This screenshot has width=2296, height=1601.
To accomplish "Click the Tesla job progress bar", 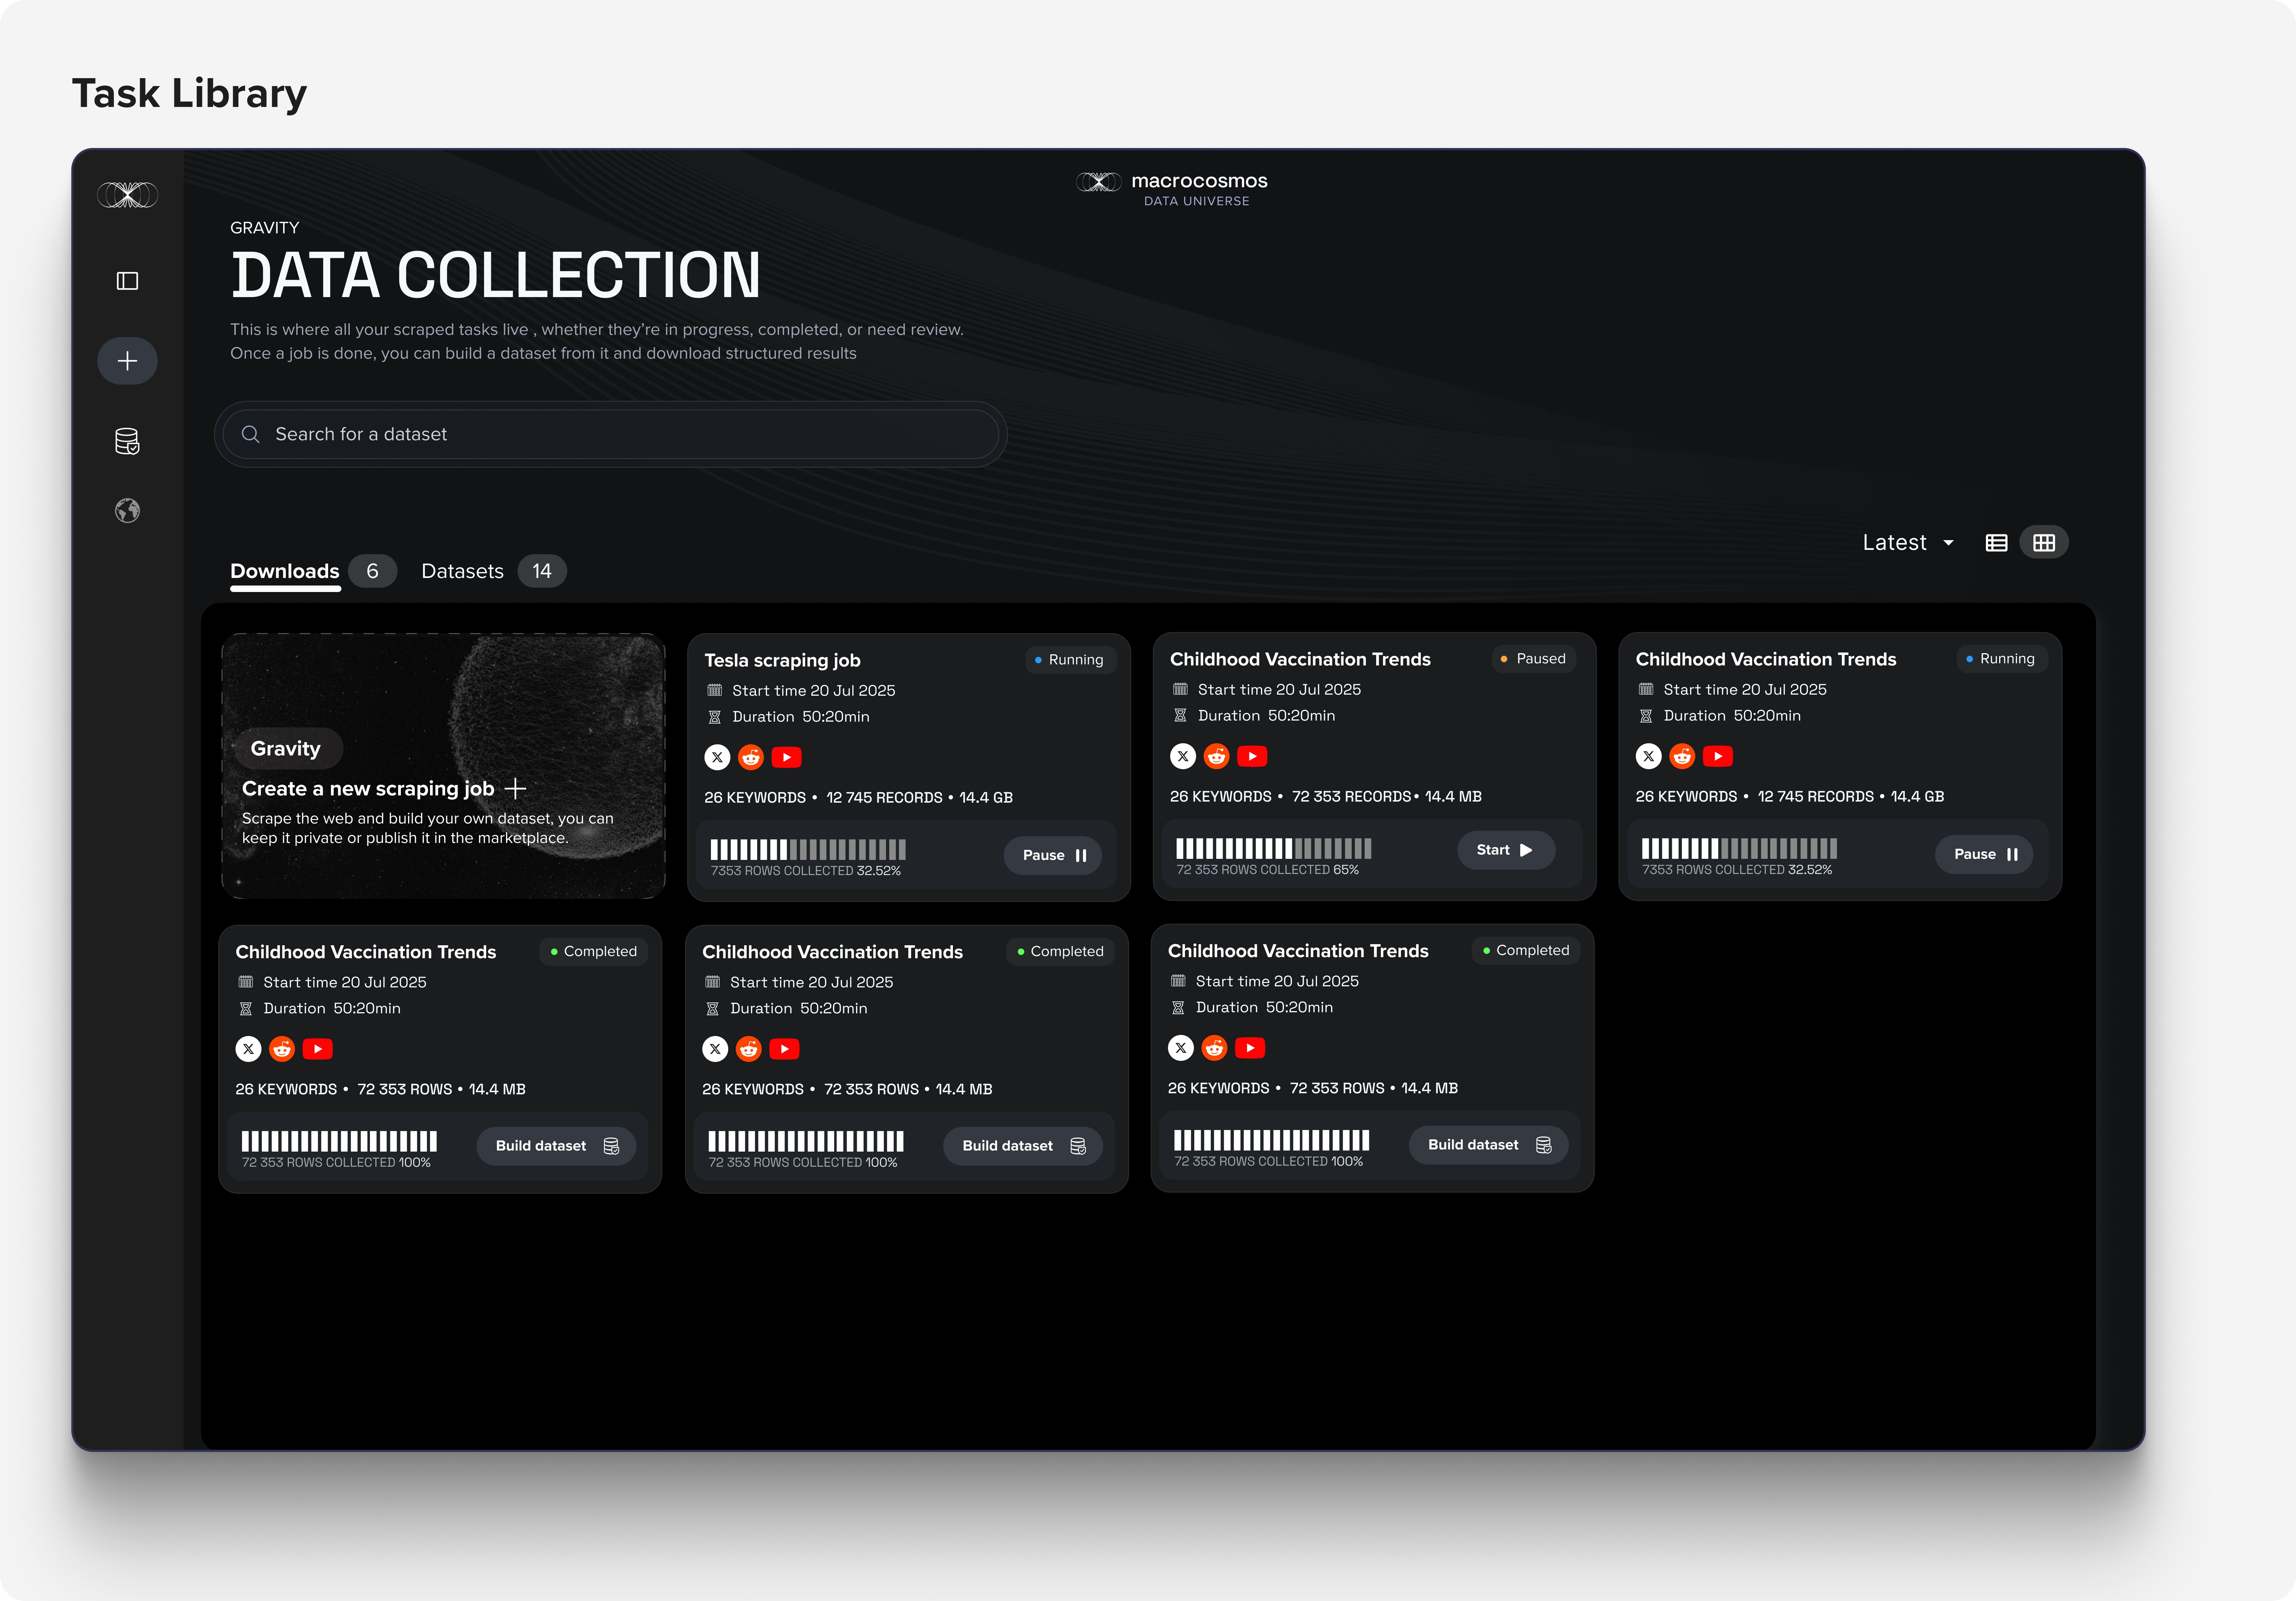I will pos(808,850).
